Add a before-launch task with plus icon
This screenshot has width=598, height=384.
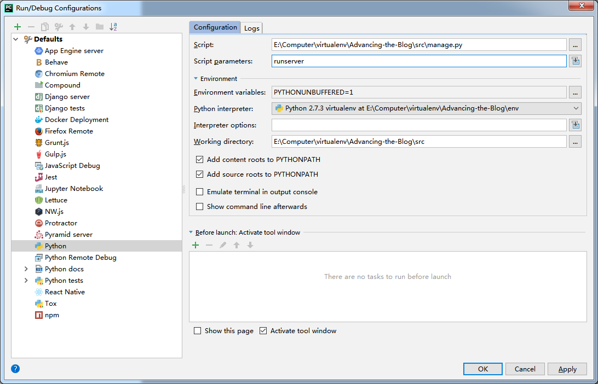[196, 245]
